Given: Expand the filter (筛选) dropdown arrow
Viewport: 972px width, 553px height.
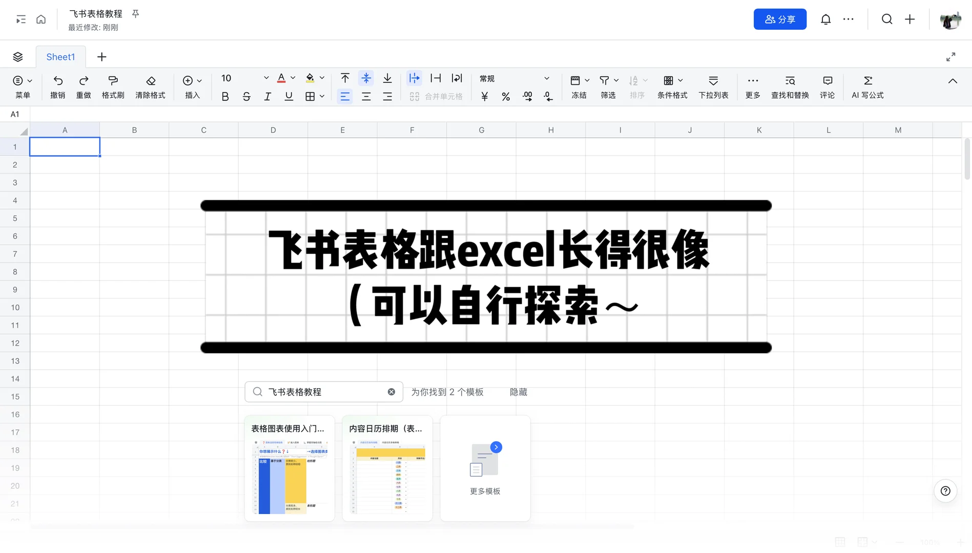Looking at the screenshot, I should (x=616, y=80).
